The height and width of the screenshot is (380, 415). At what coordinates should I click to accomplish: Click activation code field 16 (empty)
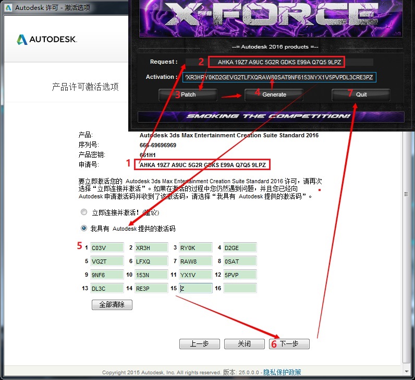[x=240, y=288]
